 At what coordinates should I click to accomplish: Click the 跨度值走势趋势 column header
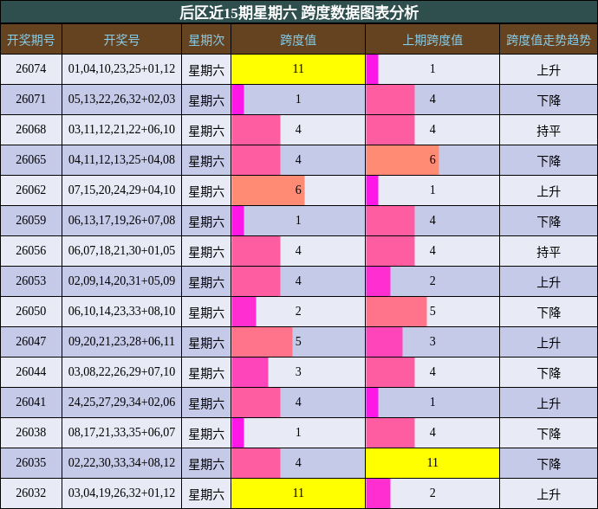pos(549,39)
